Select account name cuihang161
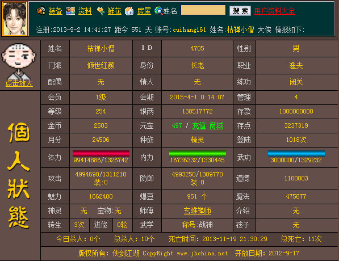The width and height of the screenshot is (339, 261). tap(190, 30)
